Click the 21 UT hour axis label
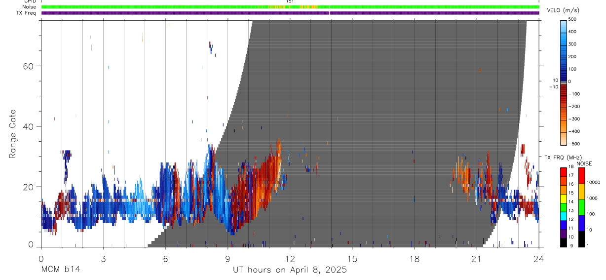This screenshot has height=280, width=606. (476, 259)
